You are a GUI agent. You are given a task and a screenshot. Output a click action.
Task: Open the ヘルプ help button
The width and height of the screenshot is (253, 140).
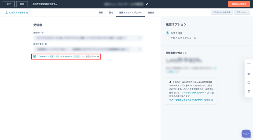tap(246, 133)
